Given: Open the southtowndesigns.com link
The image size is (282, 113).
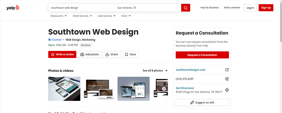Looking at the screenshot, I should [x=190, y=70].
